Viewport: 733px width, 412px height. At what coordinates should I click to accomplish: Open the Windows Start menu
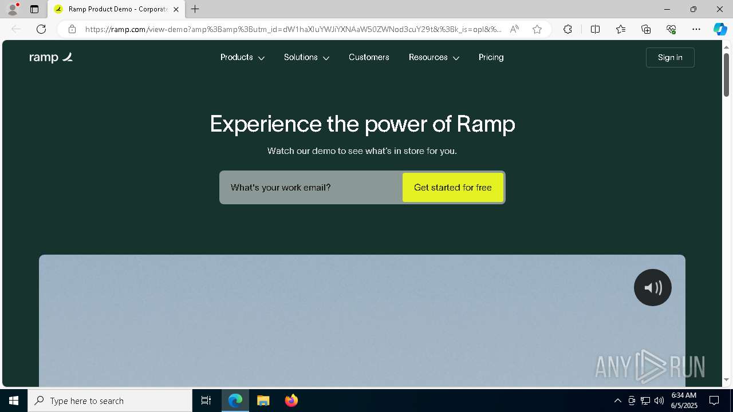[x=14, y=401]
